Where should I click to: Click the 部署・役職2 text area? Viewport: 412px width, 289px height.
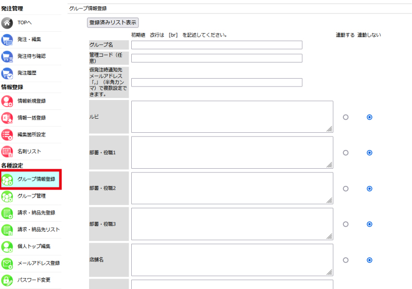(232, 189)
